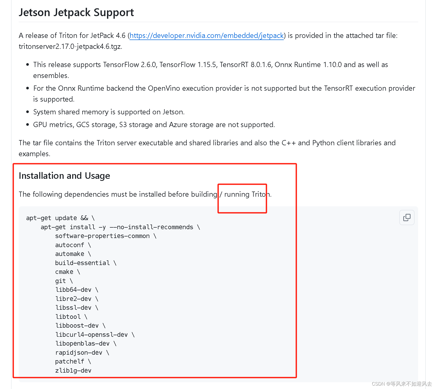Click the bullet about OpenVino execution provider
Screen dimensions: 436x389
click(x=224, y=94)
